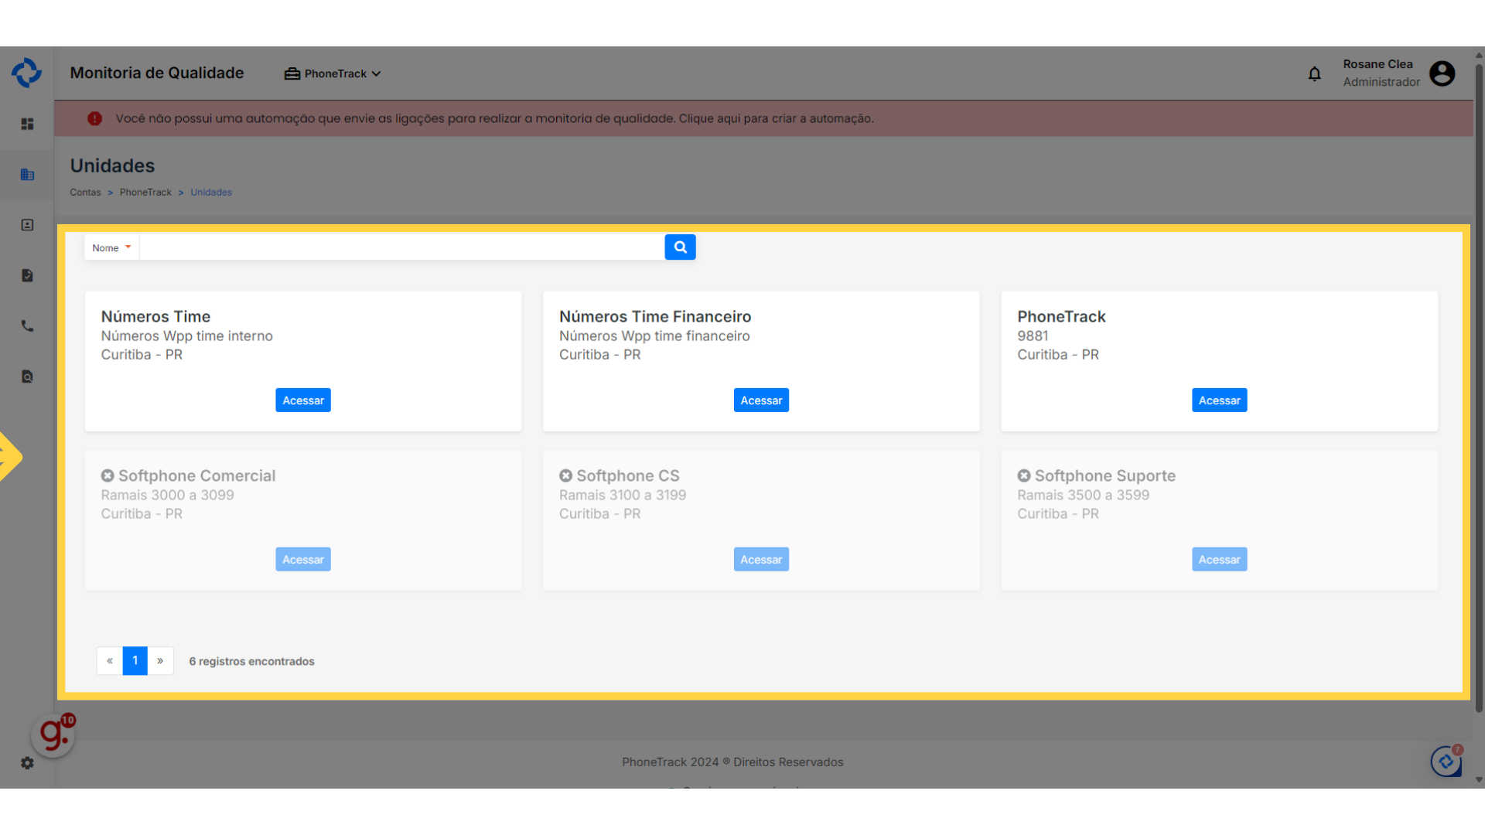Click the Rosane Clea user name
This screenshot has height=835, width=1485.
pos(1377,64)
